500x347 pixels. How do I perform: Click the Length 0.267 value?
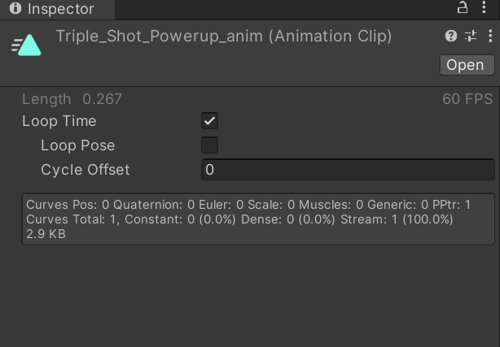point(102,99)
